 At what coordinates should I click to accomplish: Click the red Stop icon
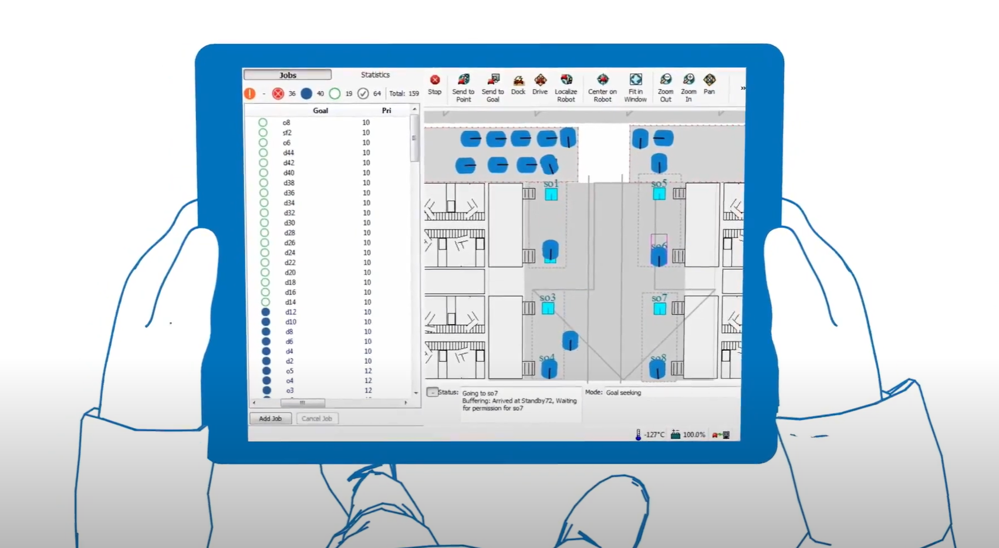[x=434, y=80]
